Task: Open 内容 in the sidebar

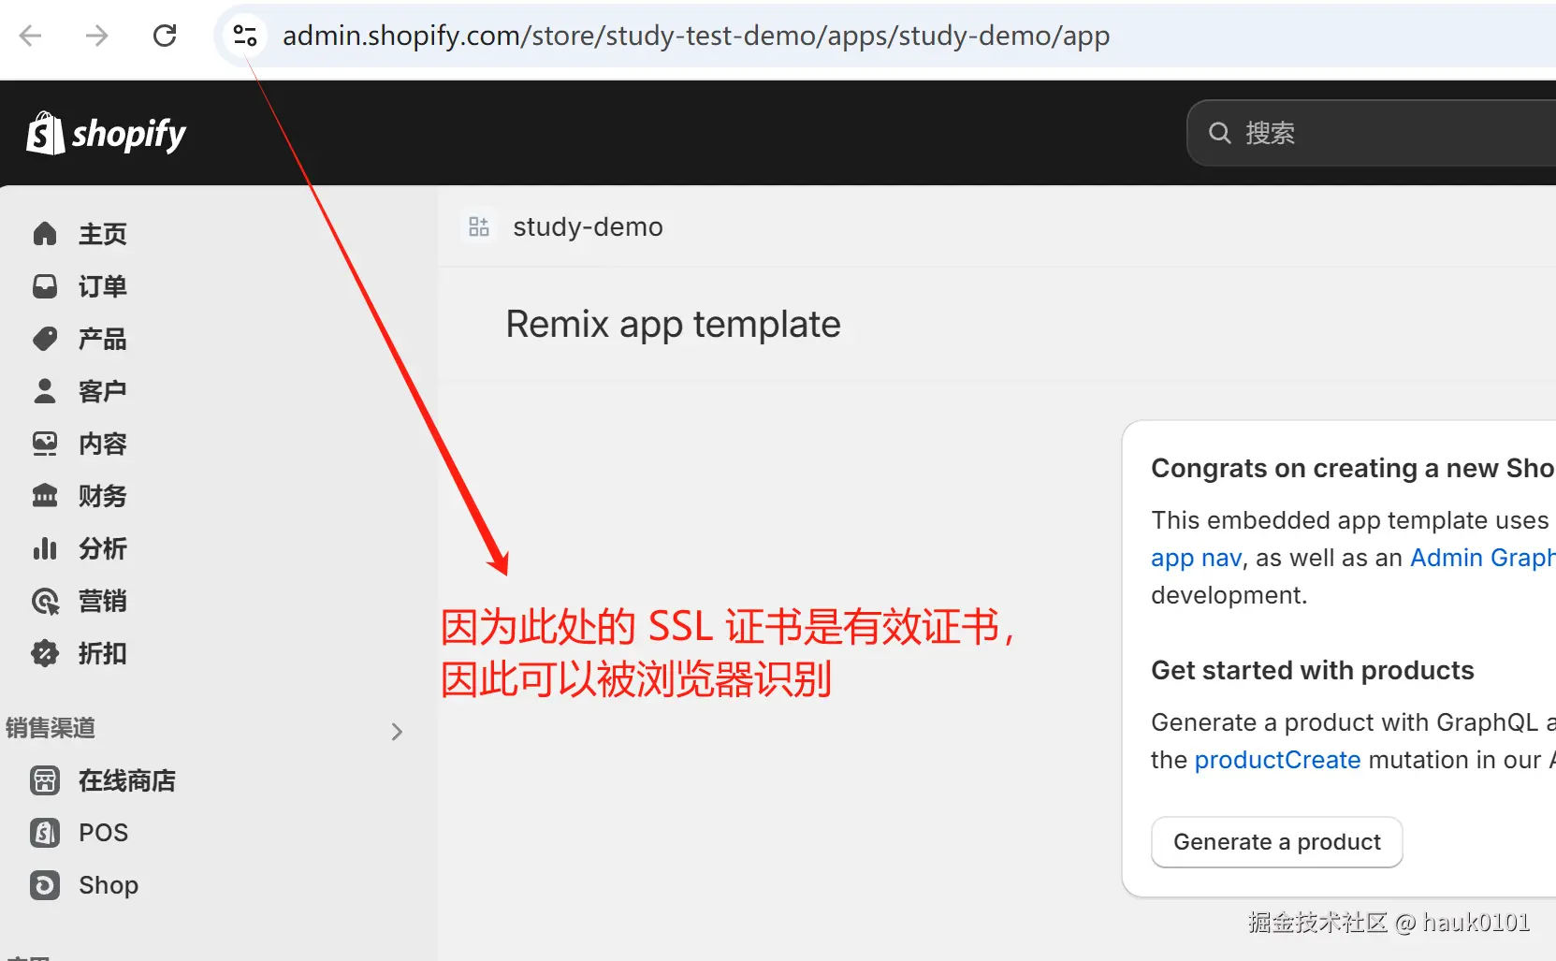Action: [x=102, y=444]
